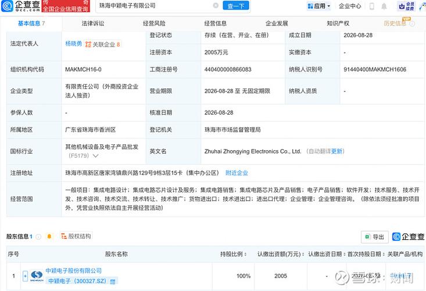
Task: Click the 更新 translation link
Action: point(336,151)
